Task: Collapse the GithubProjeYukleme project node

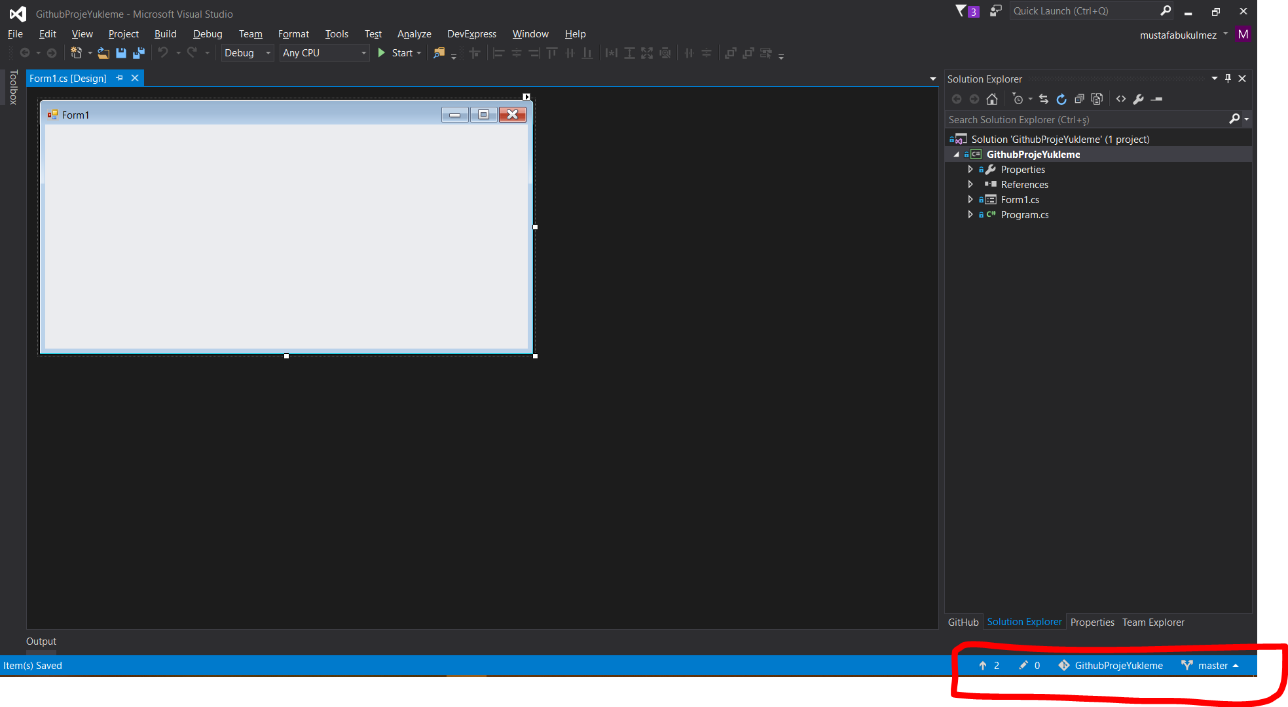Action: pos(957,154)
